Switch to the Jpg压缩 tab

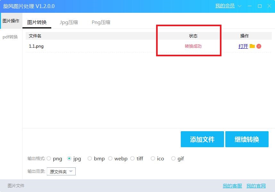click(x=69, y=22)
